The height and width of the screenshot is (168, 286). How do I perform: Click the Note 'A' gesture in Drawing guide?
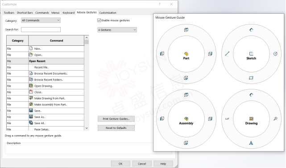tap(251, 143)
